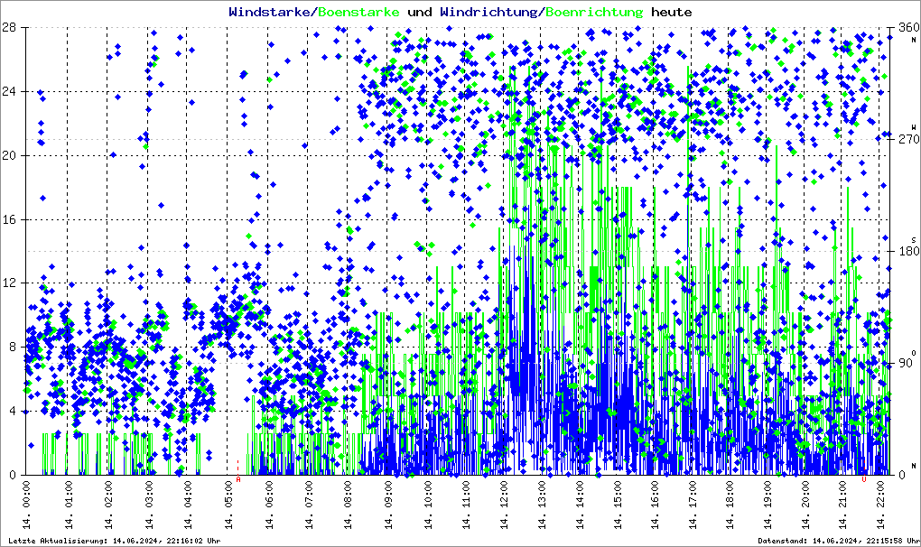Image resolution: width=921 pixels, height=547 pixels.
Task: Click the left axis value 12
Action: click(x=8, y=283)
